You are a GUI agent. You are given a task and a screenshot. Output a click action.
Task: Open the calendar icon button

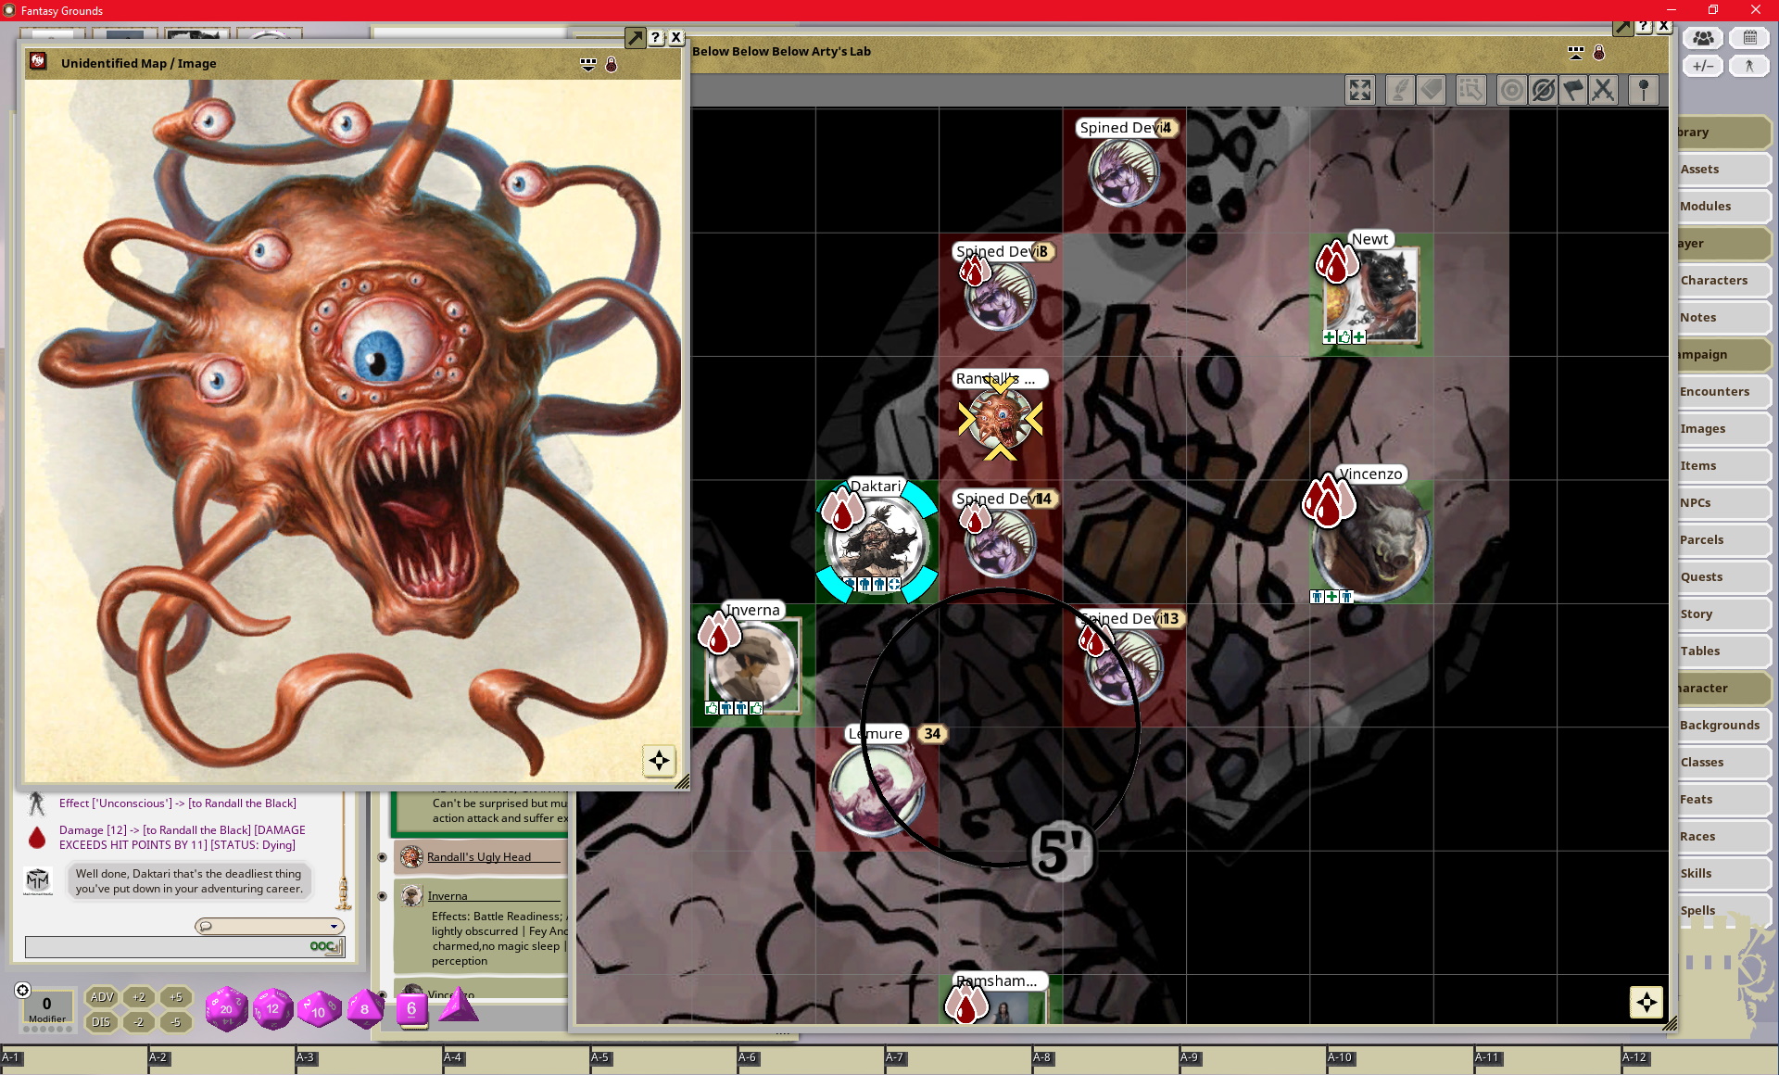(x=1749, y=38)
